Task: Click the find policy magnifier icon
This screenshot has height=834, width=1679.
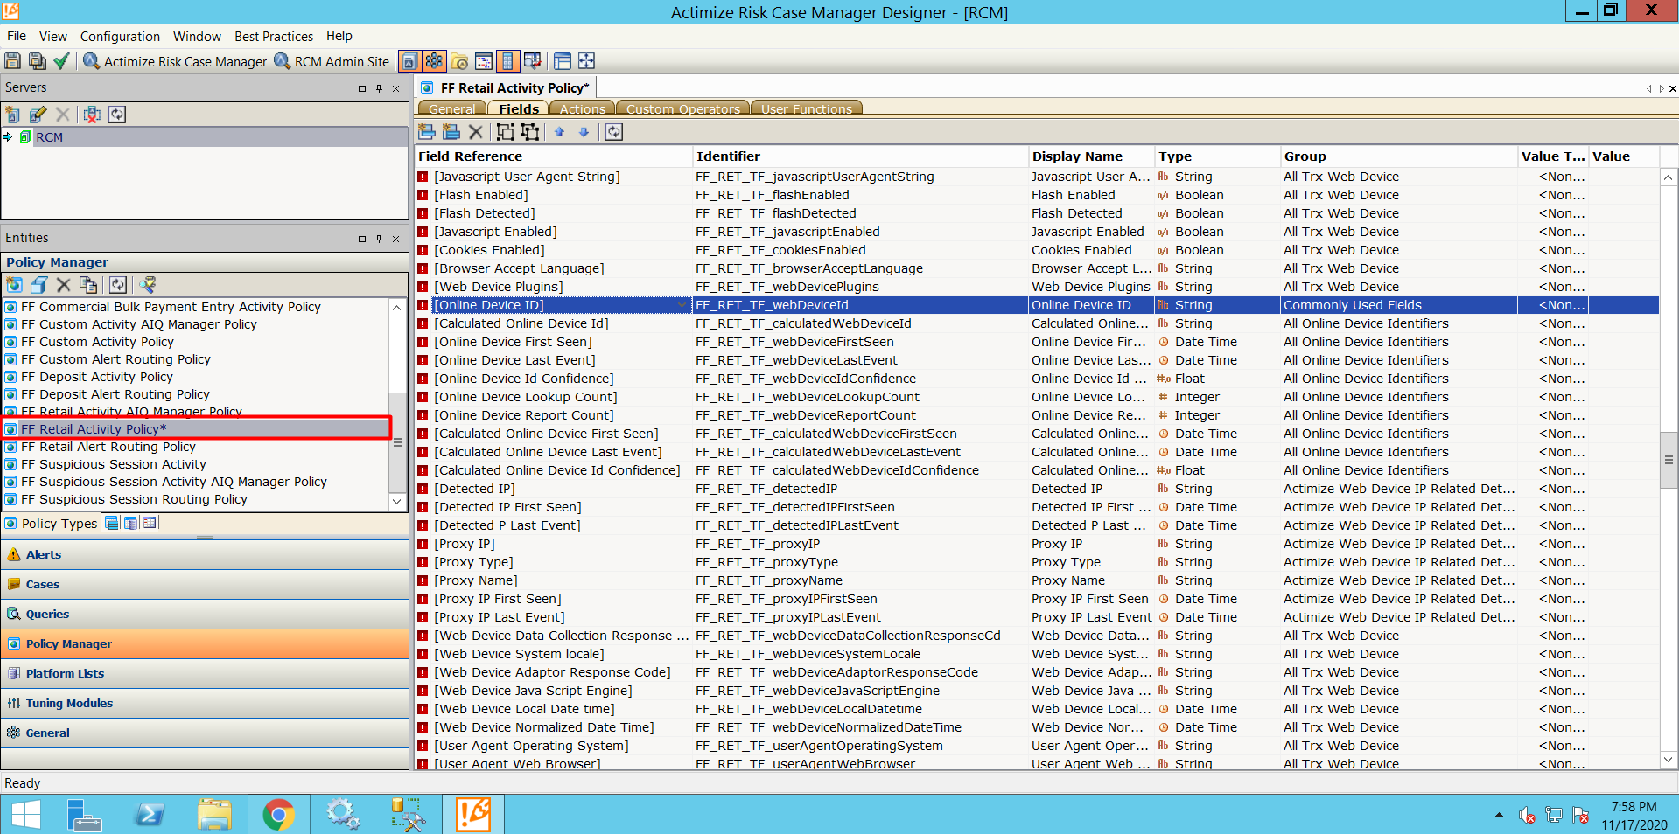Action: (147, 285)
